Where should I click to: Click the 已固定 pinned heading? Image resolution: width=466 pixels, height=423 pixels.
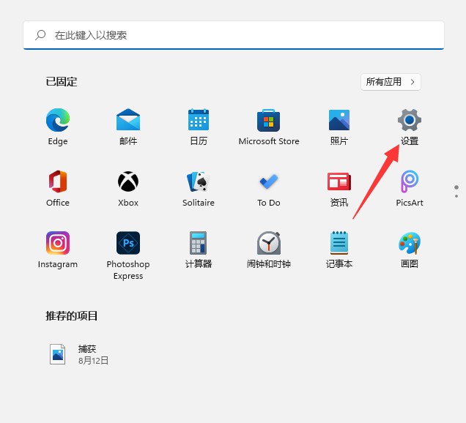(x=62, y=82)
